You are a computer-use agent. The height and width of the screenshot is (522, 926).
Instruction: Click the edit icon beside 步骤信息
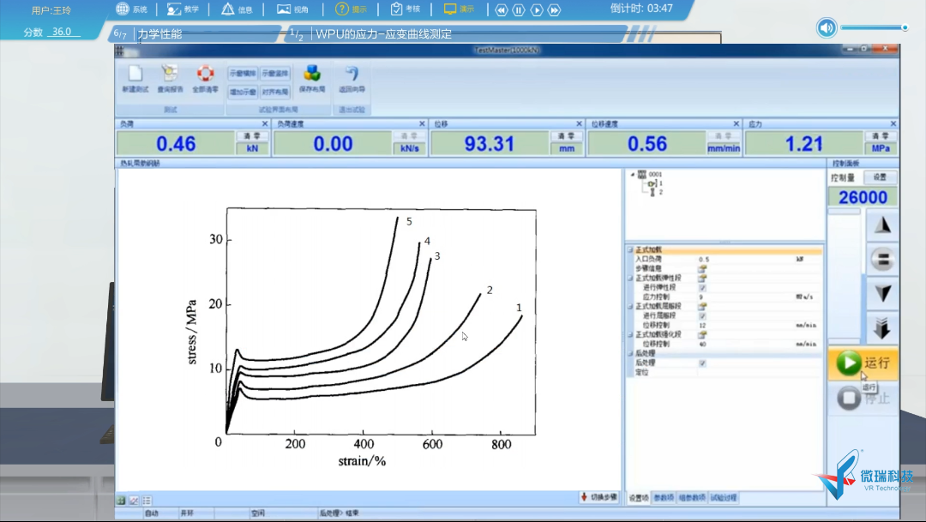[702, 268]
